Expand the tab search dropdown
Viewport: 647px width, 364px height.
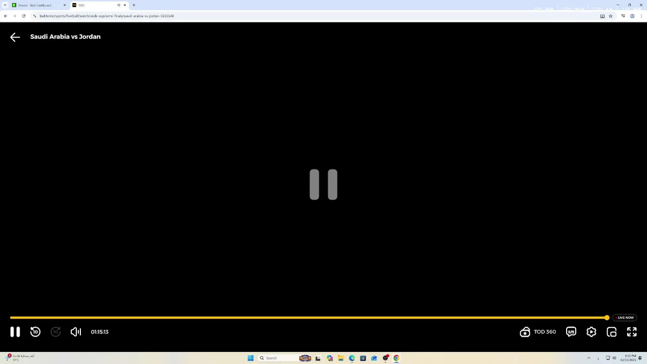[x=5, y=5]
